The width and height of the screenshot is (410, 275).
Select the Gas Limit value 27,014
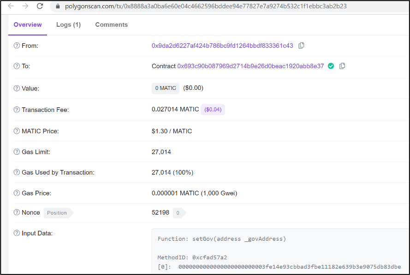click(x=161, y=152)
